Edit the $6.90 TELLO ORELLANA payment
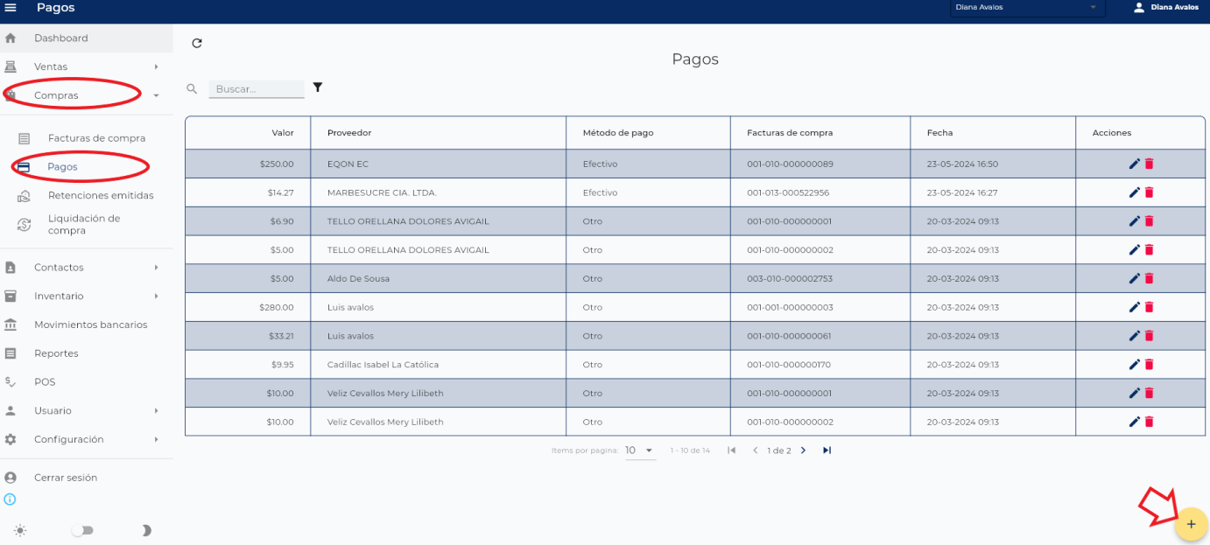Viewport: 1210px width, 545px height. pyautogui.click(x=1135, y=221)
